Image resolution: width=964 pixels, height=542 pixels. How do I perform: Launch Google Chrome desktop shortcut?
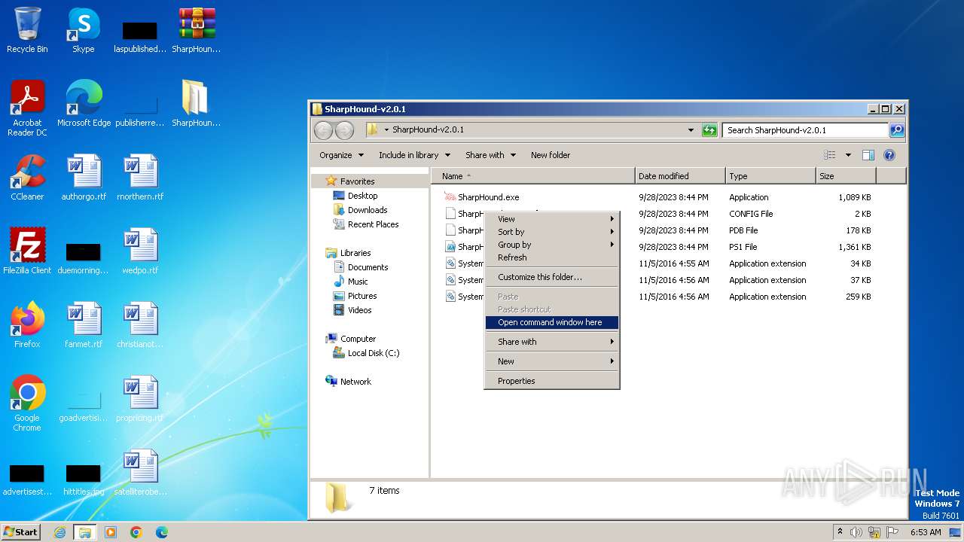tap(27, 403)
